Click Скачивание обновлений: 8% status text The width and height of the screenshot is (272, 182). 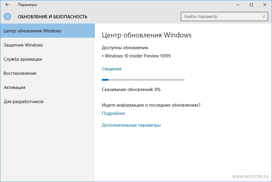[x=131, y=90]
